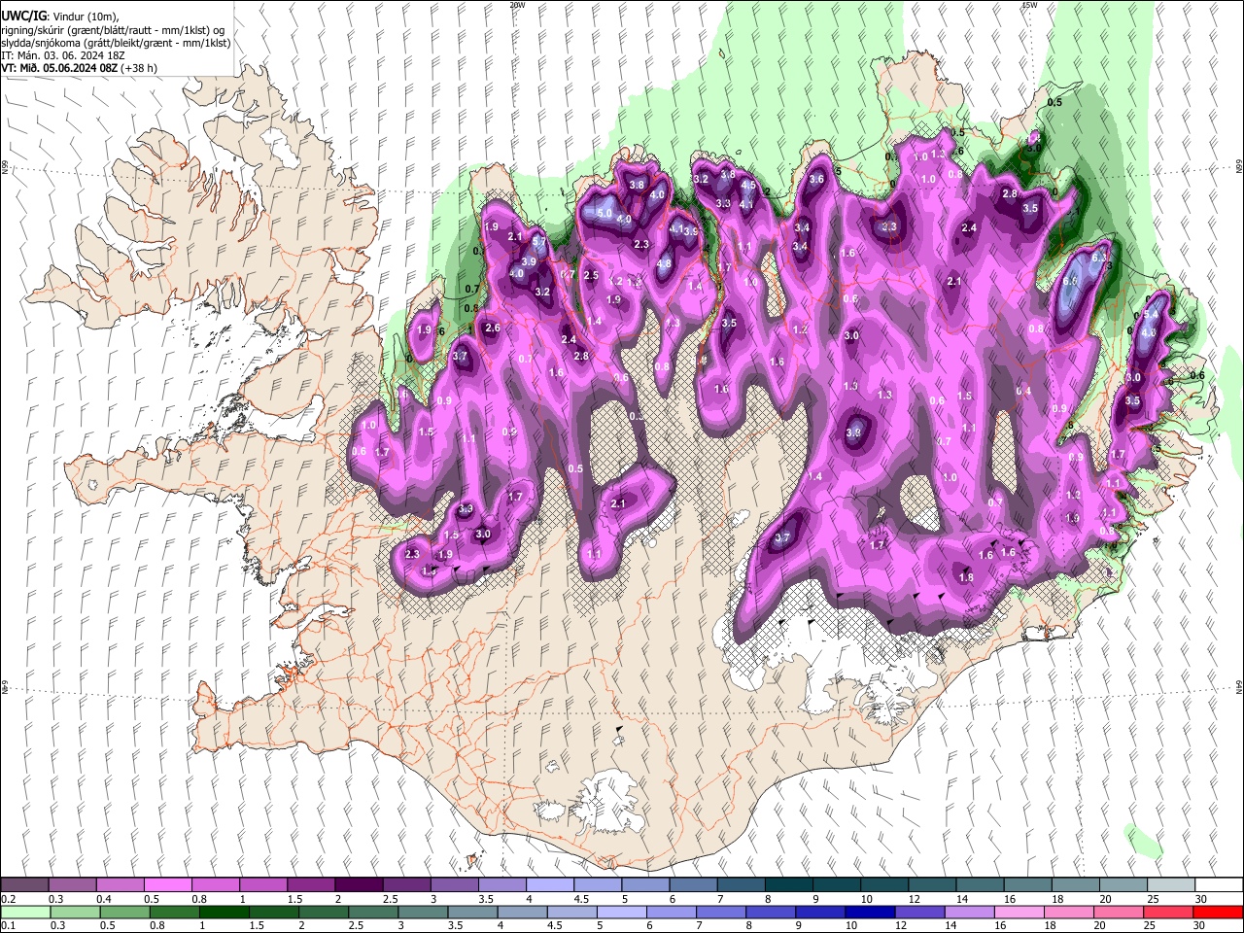Click the 4.5 value on the map
The width and height of the screenshot is (1244, 933).
748,185
